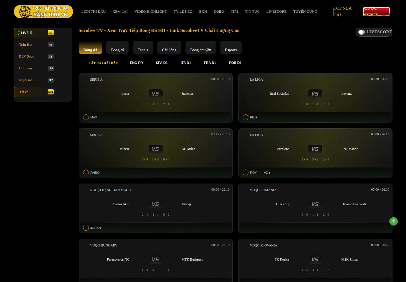Screen dimensions: 406x282
Task: Click the TOP NHÀ CÁI button
Action: (347, 12)
